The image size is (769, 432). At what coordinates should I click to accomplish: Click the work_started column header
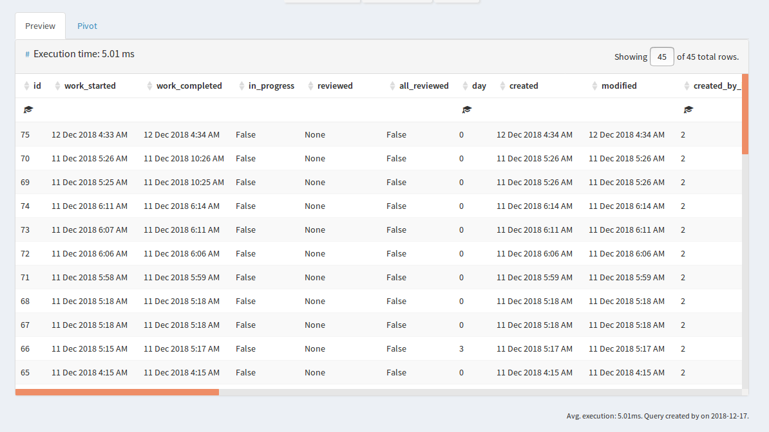pyautogui.click(x=90, y=85)
